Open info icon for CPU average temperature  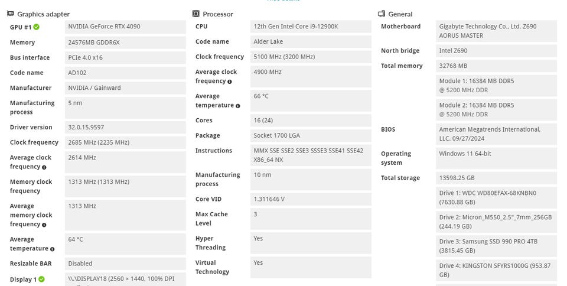point(238,106)
